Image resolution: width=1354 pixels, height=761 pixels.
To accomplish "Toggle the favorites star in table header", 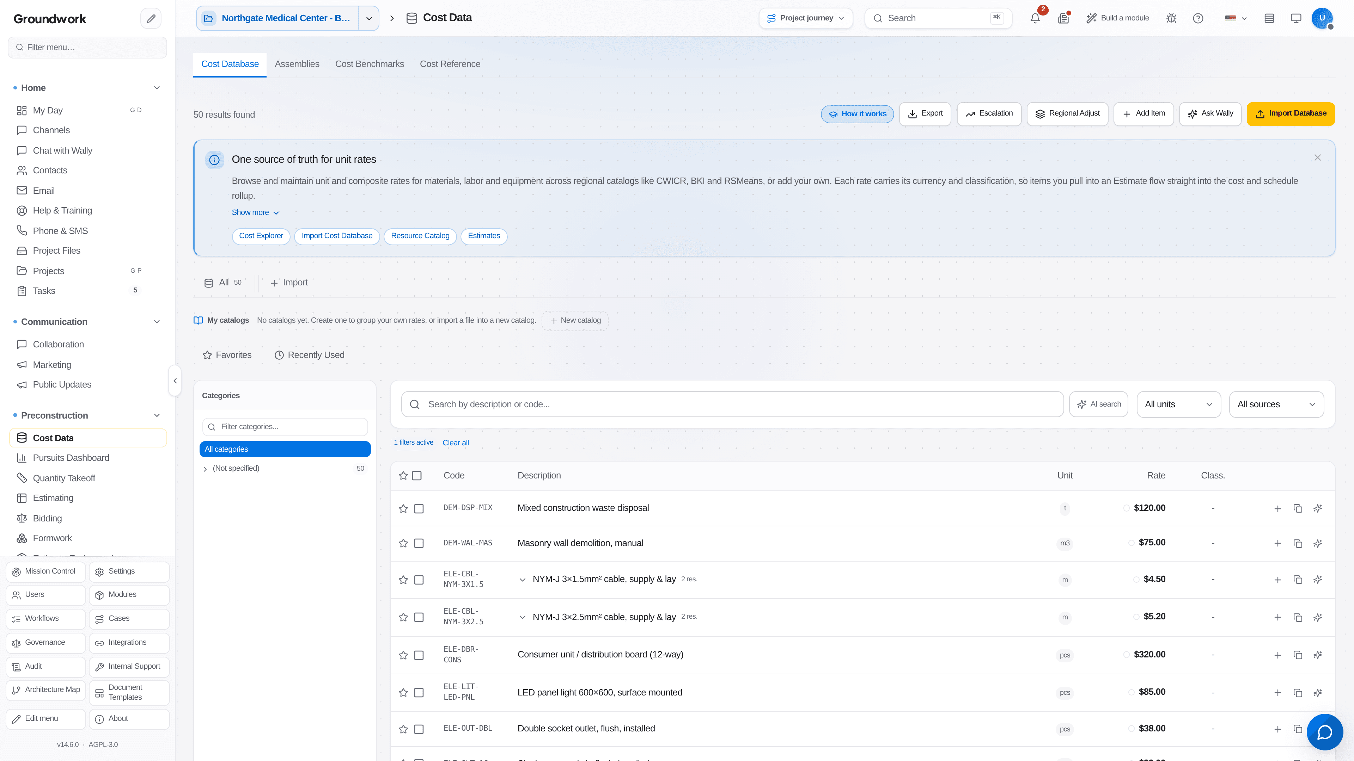I will (403, 475).
